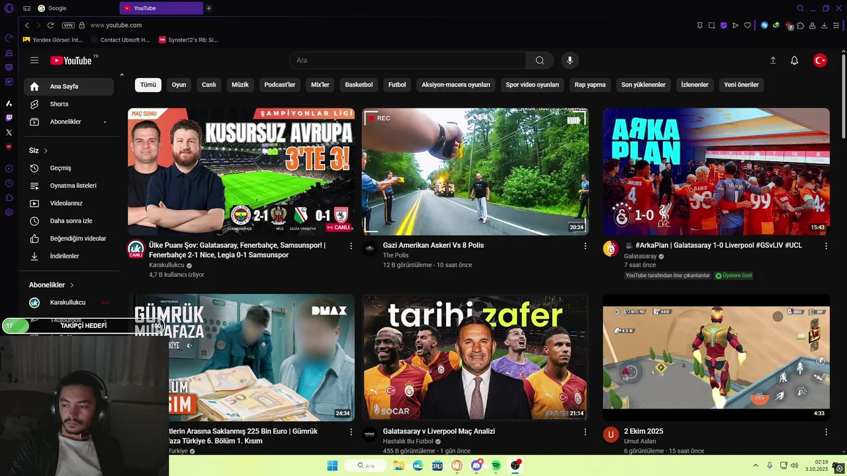Open the X icon in Opera sidebar
Image resolution: width=847 pixels, height=476 pixels.
[x=9, y=132]
